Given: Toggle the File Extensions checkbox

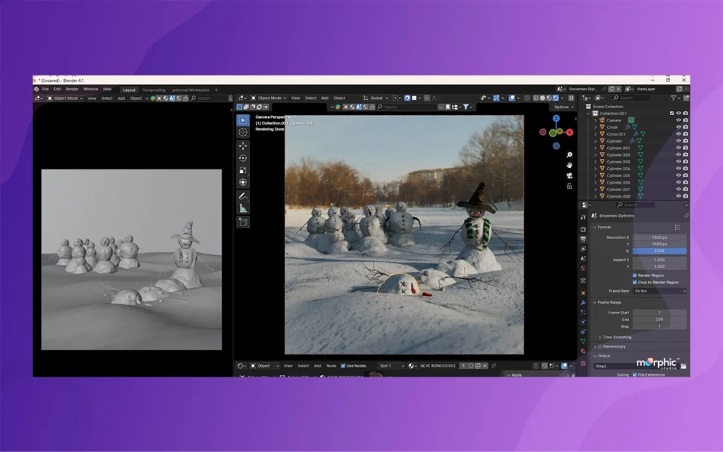Looking at the screenshot, I should click(635, 375).
